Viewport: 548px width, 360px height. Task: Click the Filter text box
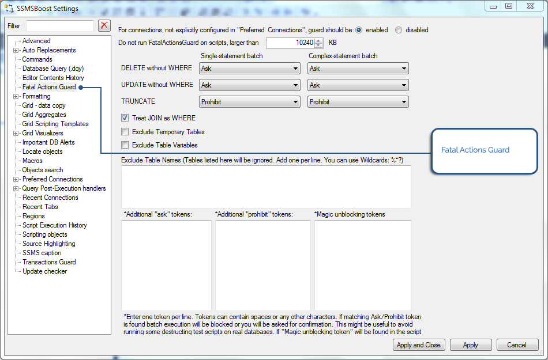(60, 26)
